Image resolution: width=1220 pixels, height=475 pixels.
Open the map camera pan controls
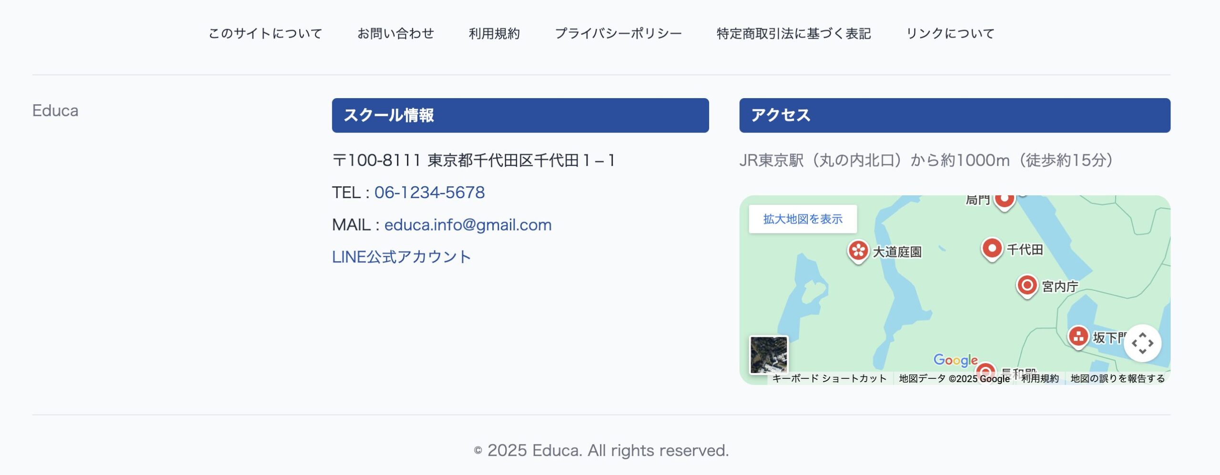tap(1142, 343)
